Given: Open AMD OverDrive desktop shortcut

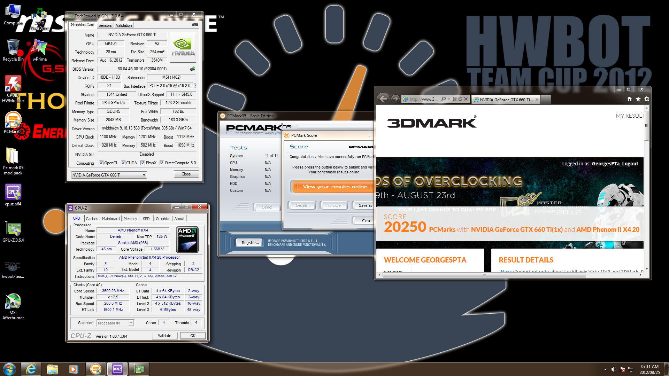Looking at the screenshot, I should (40, 19).
